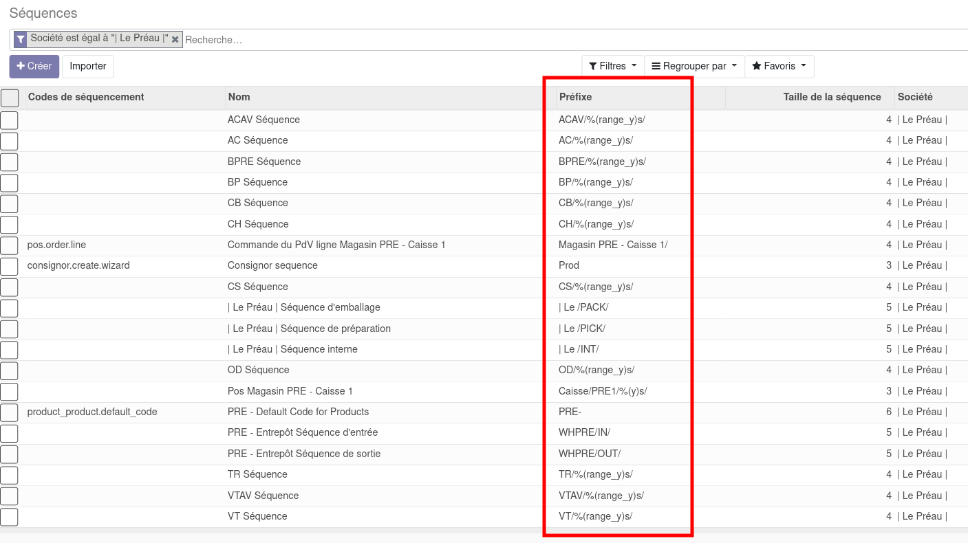Open the Favoris dropdown
Screen dimensions: 968x543
[779, 67]
